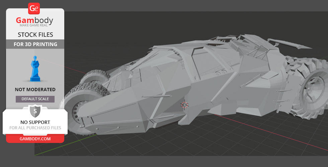Click the 'FOR 3D PRINTING' banner
The width and height of the screenshot is (328, 167).
[x=35, y=44]
